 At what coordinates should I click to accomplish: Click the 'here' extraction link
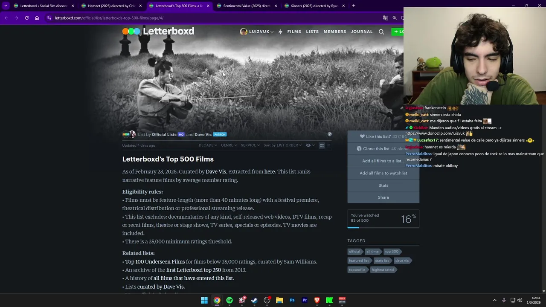[270, 171]
